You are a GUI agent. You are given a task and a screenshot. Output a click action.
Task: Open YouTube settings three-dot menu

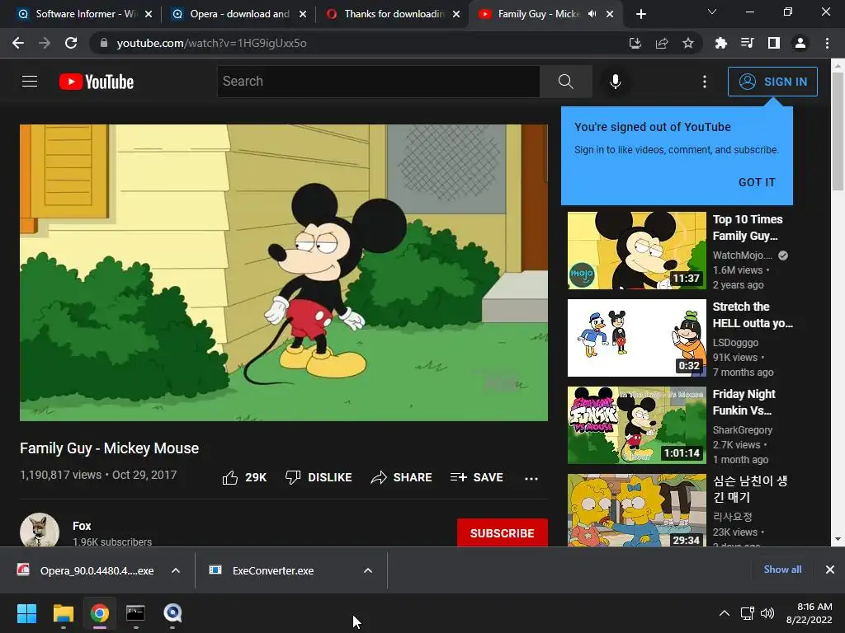click(705, 82)
